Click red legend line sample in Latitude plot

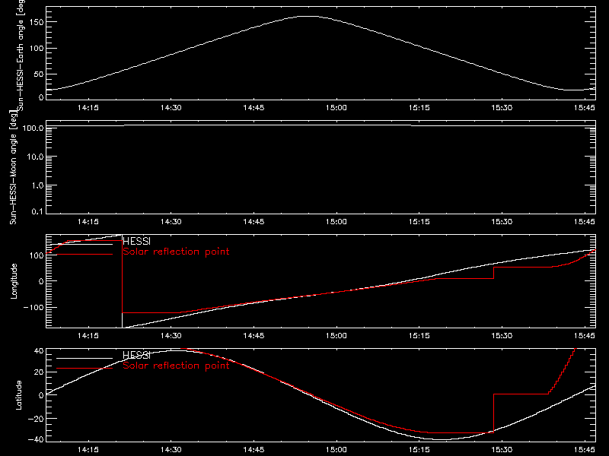point(84,369)
